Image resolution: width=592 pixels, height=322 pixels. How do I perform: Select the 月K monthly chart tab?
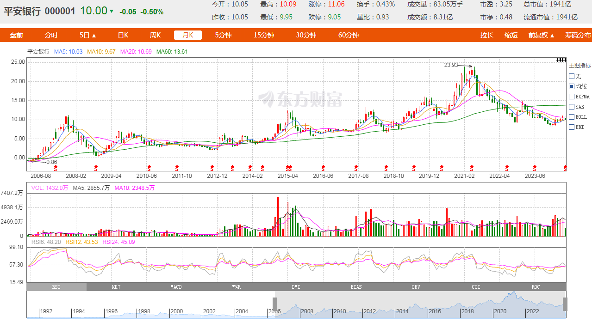tap(188, 35)
